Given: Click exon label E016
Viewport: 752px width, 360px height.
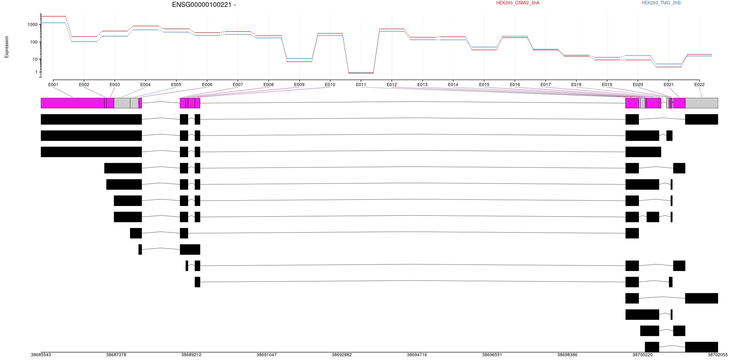Looking at the screenshot, I should 515,85.
